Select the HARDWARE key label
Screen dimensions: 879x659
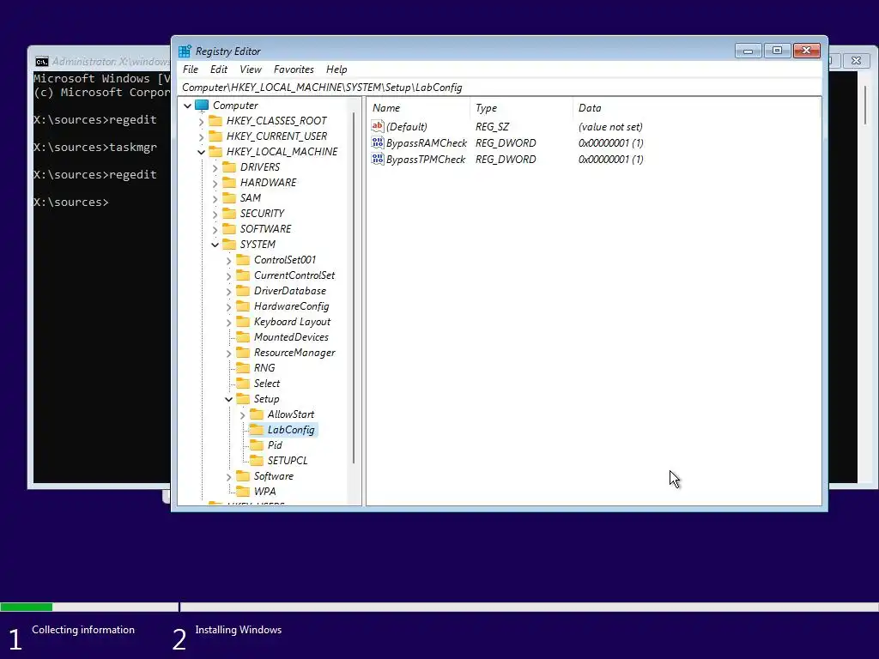tap(269, 183)
